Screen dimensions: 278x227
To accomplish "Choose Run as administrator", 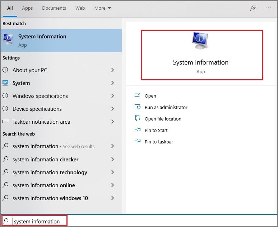I will coord(166,107).
